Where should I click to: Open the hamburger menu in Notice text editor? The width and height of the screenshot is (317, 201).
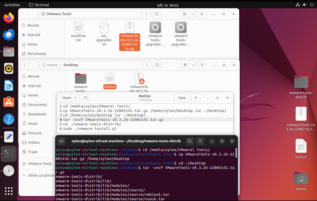click(x=196, y=98)
